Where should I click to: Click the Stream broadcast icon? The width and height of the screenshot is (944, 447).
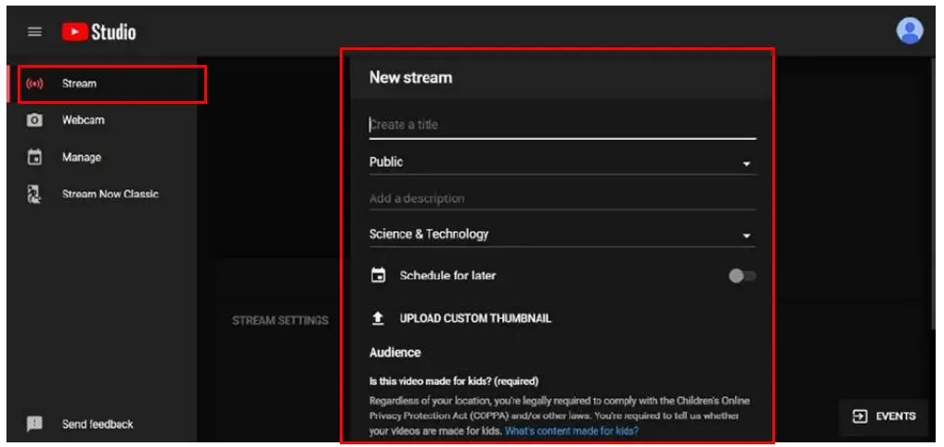point(34,83)
